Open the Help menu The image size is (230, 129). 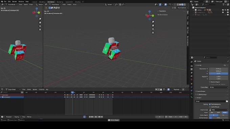(x=27, y=2)
